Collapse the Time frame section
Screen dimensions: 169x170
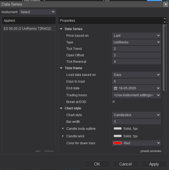coord(61,68)
